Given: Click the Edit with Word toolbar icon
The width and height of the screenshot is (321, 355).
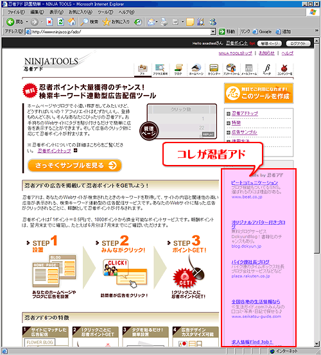Looking at the screenshot, I should tap(175, 22).
